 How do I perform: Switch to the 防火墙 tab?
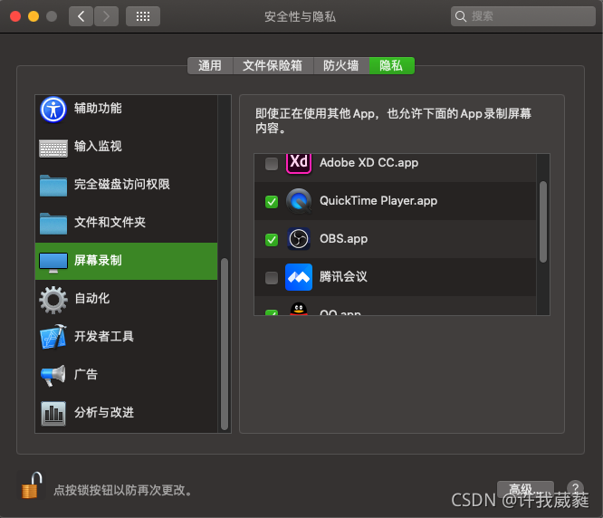click(x=341, y=65)
